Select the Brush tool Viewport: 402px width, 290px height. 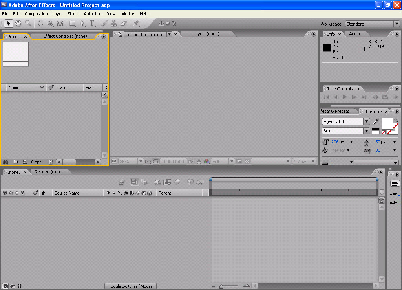pos(104,24)
